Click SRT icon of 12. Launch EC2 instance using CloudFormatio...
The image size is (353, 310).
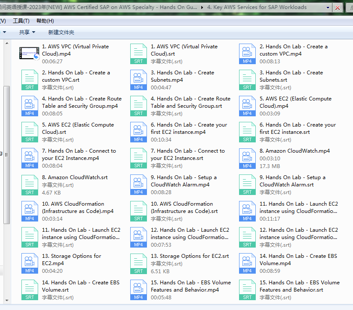pyautogui.click(x=247, y=237)
